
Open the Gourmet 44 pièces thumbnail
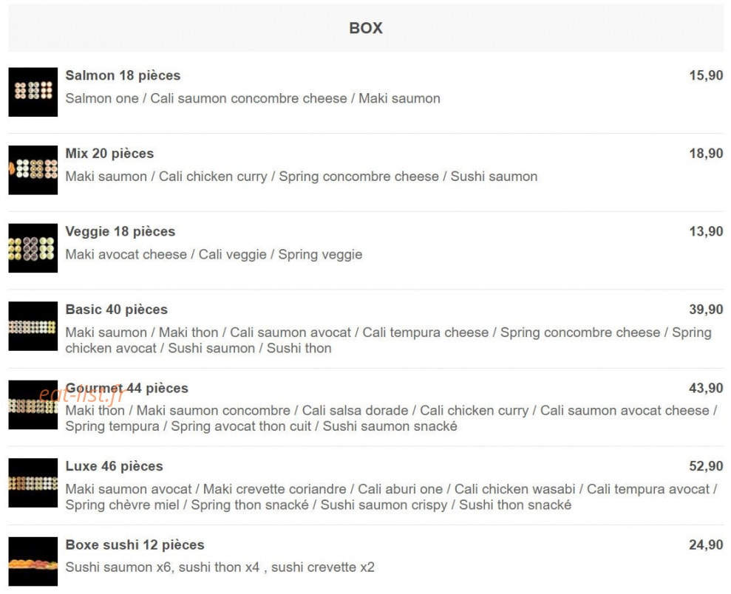[33, 404]
